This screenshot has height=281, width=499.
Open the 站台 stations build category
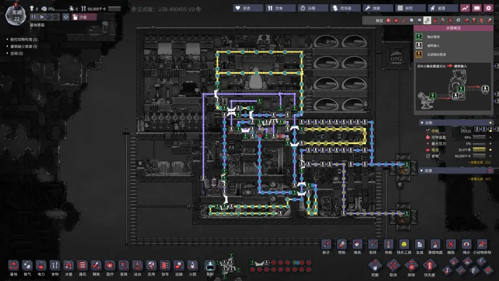137,268
